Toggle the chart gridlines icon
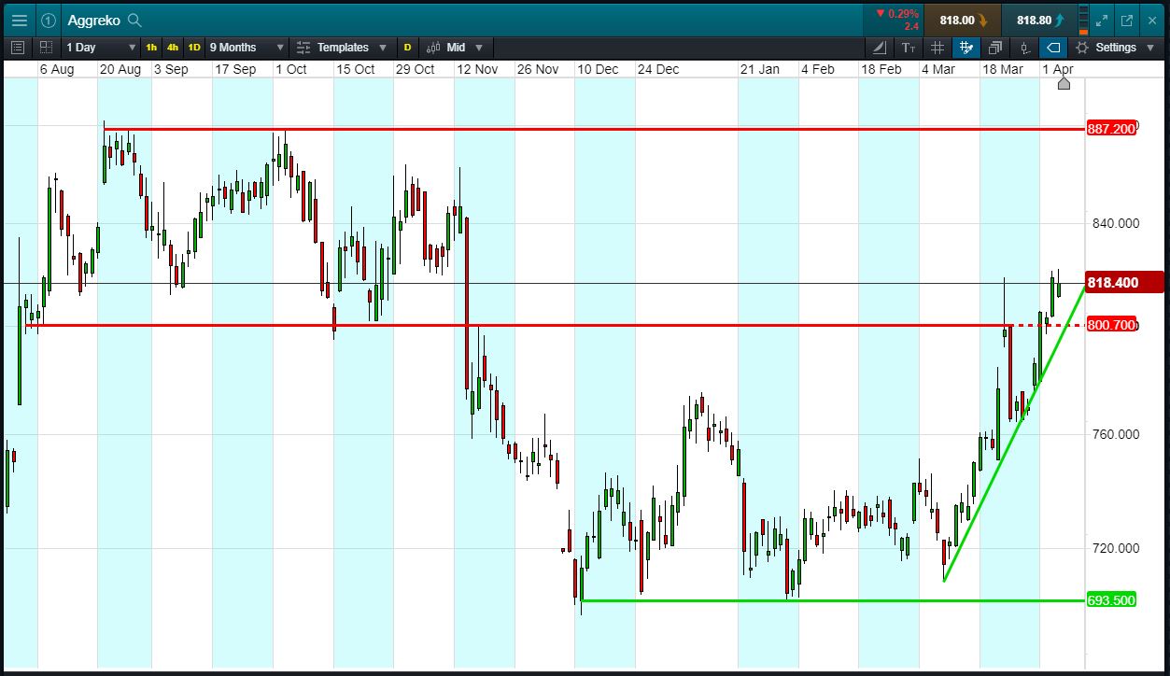 tap(937, 47)
